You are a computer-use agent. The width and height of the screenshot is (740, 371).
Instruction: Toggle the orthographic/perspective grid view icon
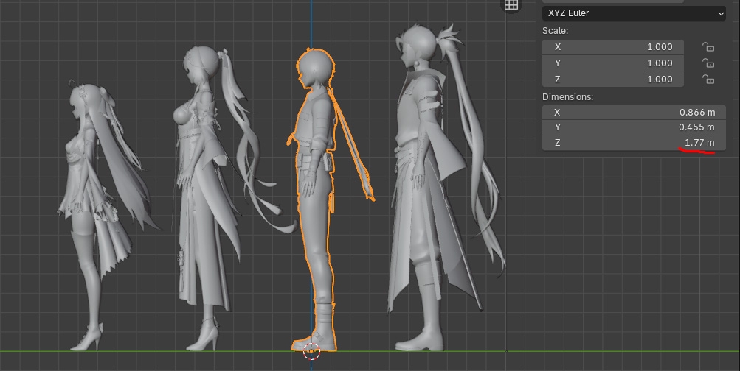(511, 4)
